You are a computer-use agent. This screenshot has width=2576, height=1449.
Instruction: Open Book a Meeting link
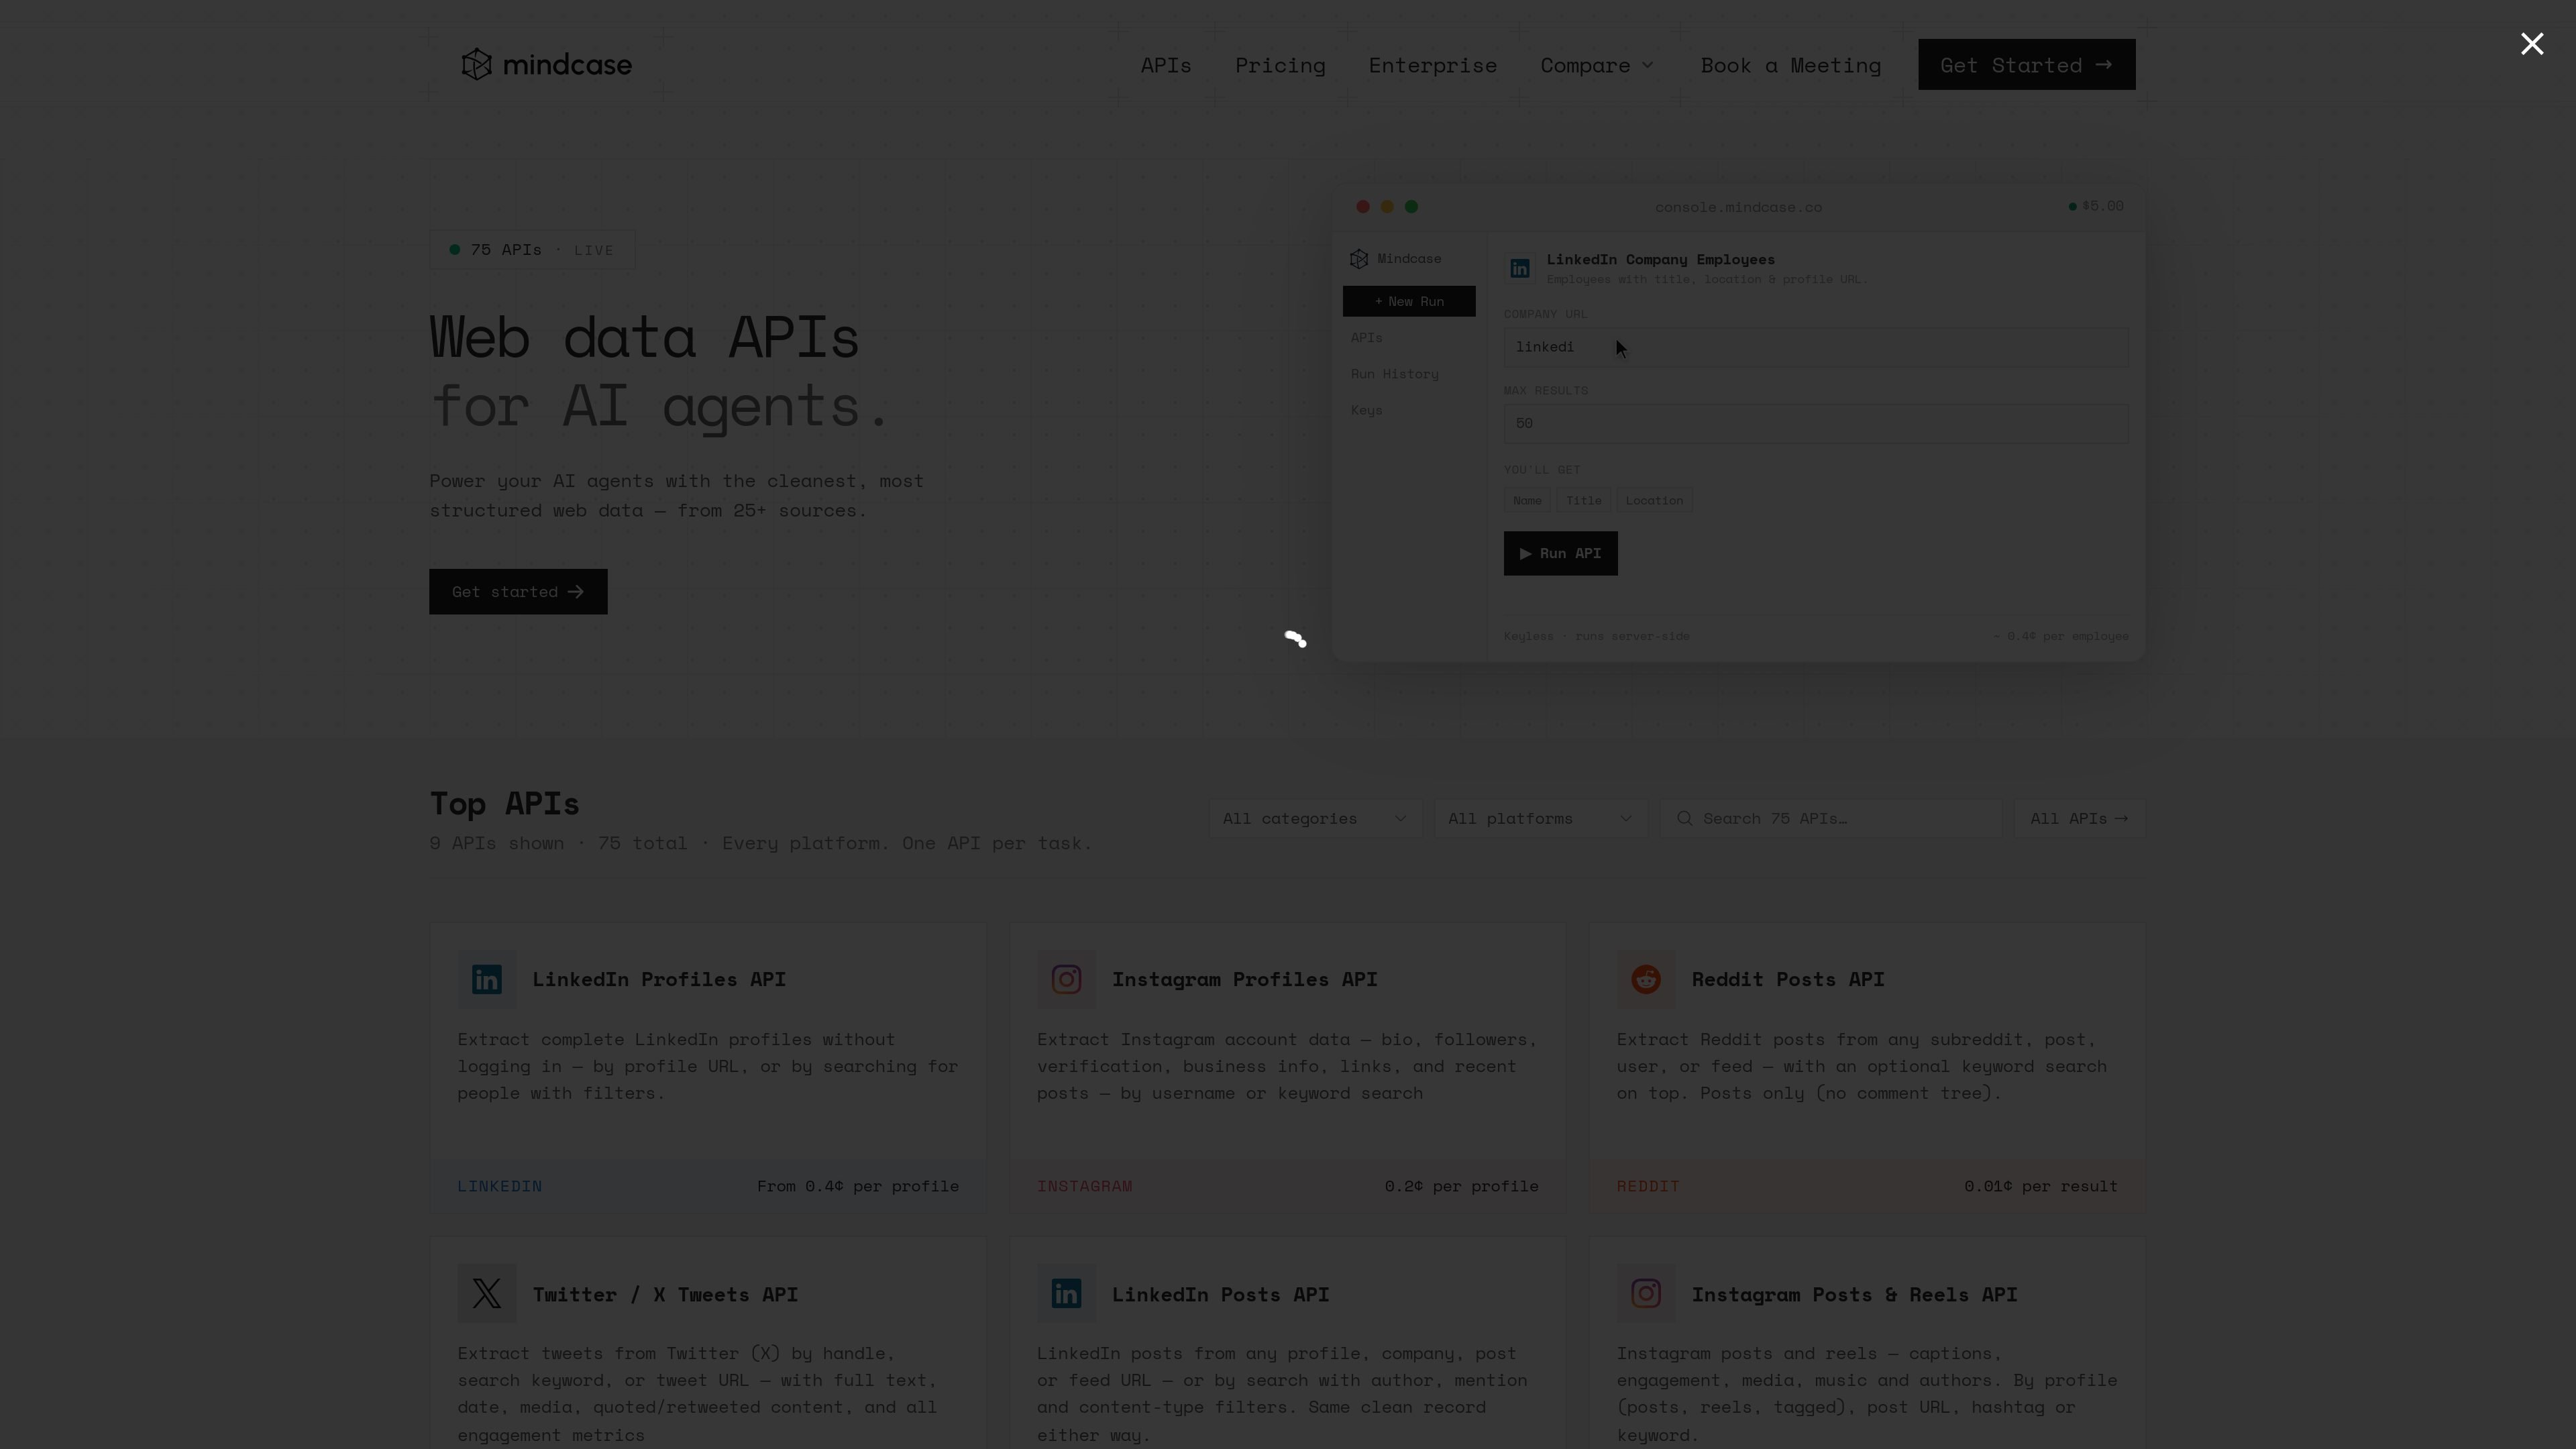[1790, 65]
